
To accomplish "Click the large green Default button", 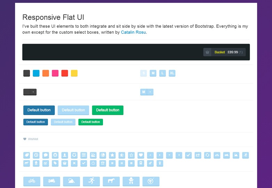I will click(107, 110).
